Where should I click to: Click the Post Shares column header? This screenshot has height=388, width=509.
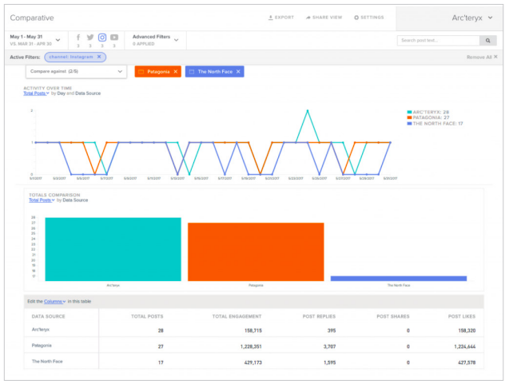point(393,316)
